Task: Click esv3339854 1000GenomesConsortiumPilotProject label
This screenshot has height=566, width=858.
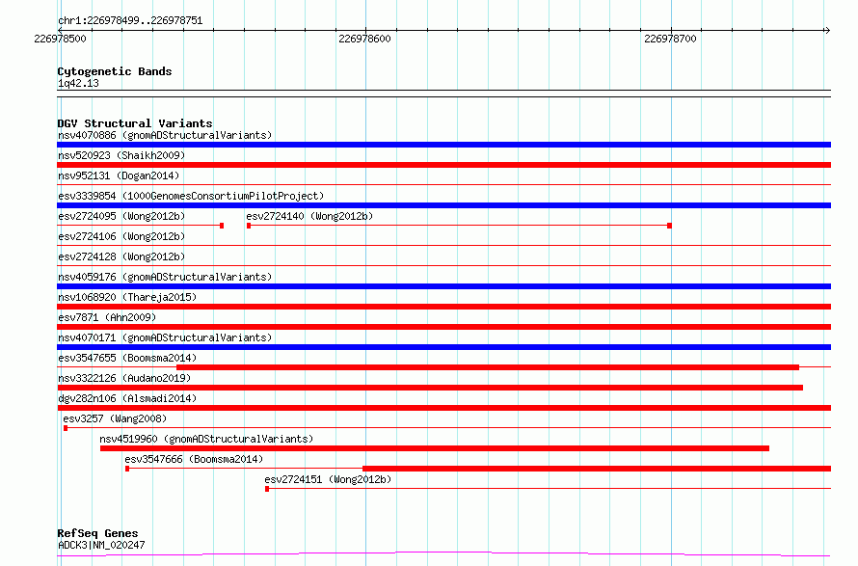Action: (191, 196)
